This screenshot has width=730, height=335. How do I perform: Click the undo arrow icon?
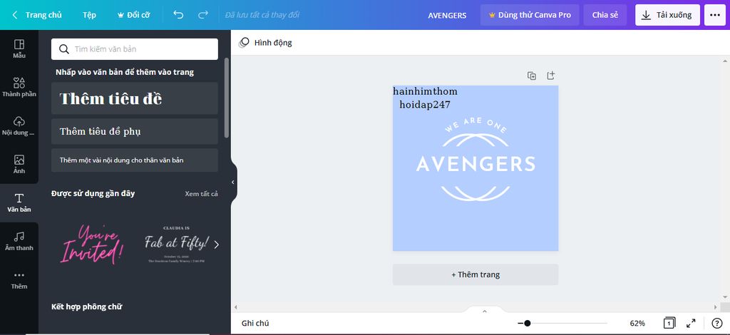click(x=178, y=15)
